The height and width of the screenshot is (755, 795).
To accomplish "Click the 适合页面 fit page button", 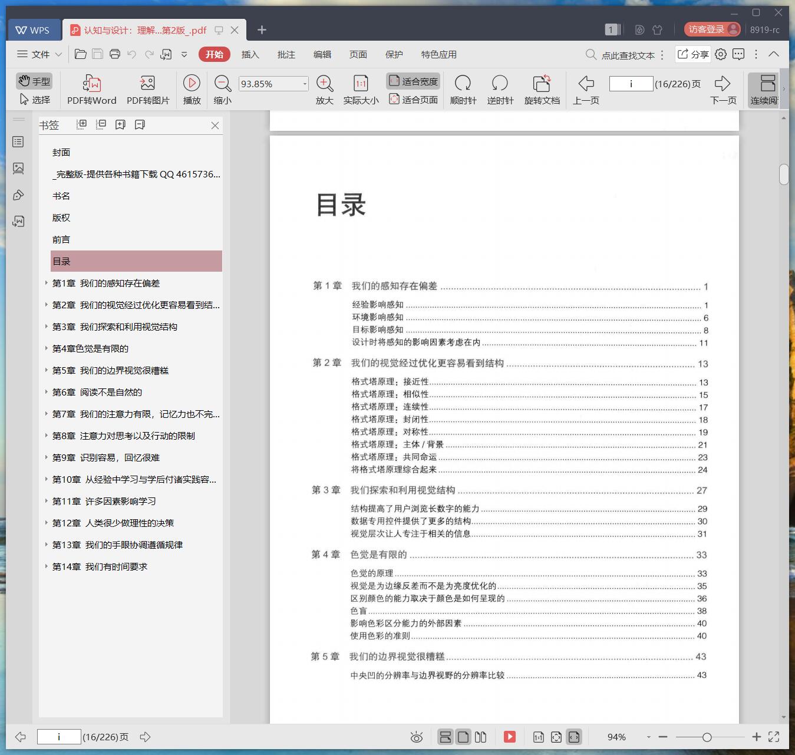I will pyautogui.click(x=413, y=99).
